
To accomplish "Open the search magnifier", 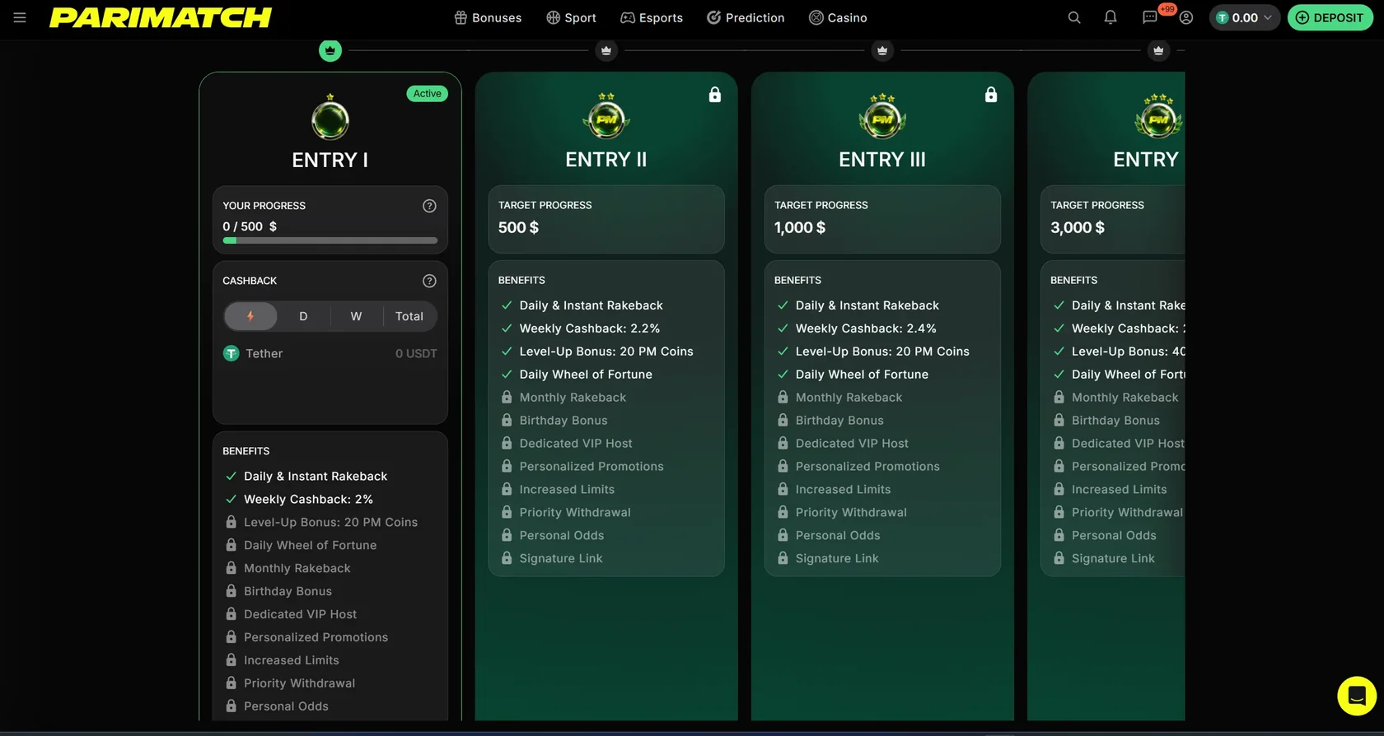I will pyautogui.click(x=1074, y=17).
